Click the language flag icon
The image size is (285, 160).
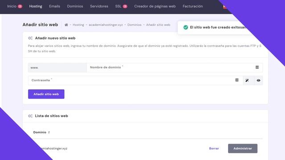(224, 7)
